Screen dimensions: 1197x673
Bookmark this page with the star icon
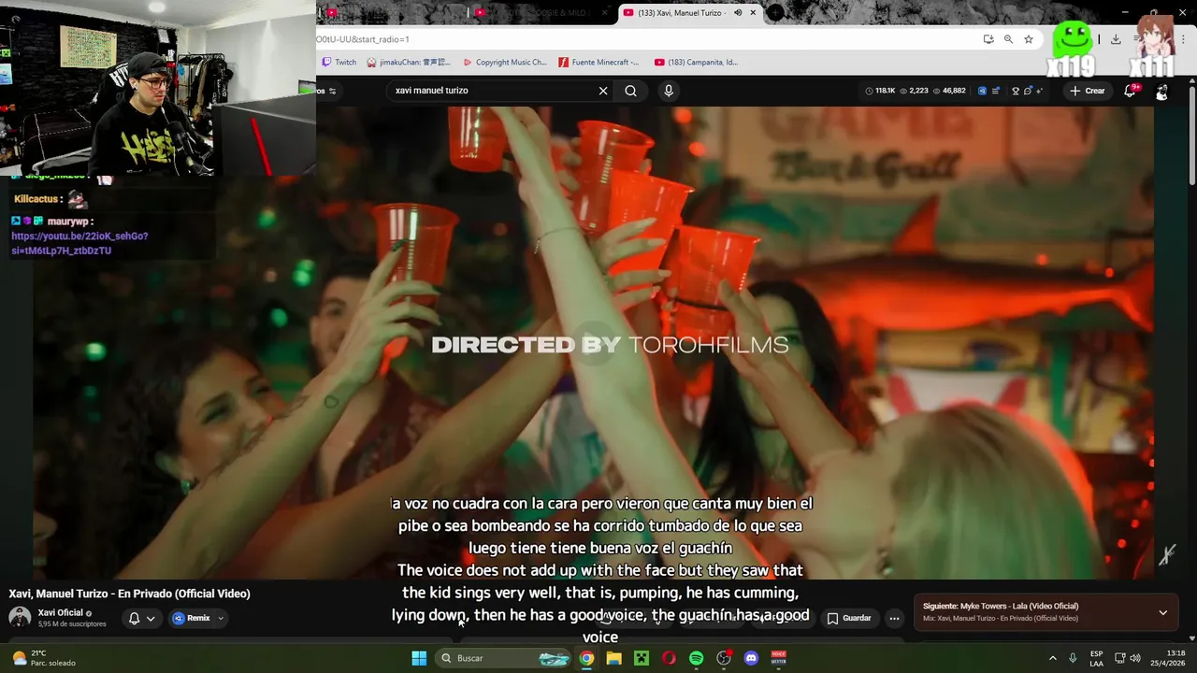[x=1029, y=39]
